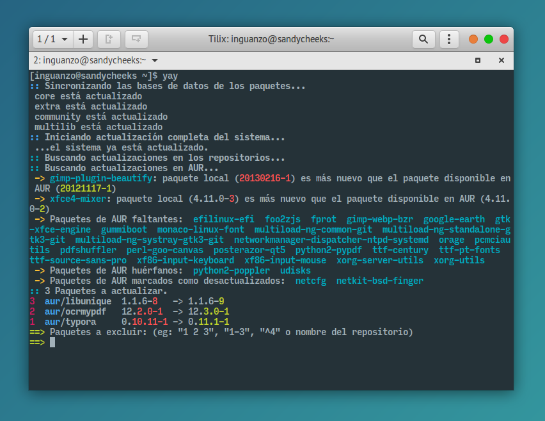Open the three-dot Tilix options menu
Image resolution: width=545 pixels, height=421 pixels.
pyautogui.click(x=449, y=38)
